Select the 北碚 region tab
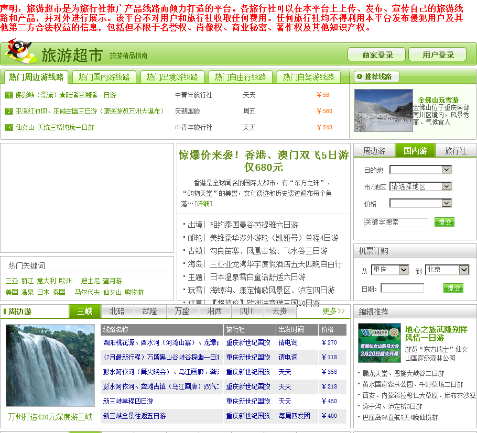This screenshot has width=477, height=433. tap(117, 311)
